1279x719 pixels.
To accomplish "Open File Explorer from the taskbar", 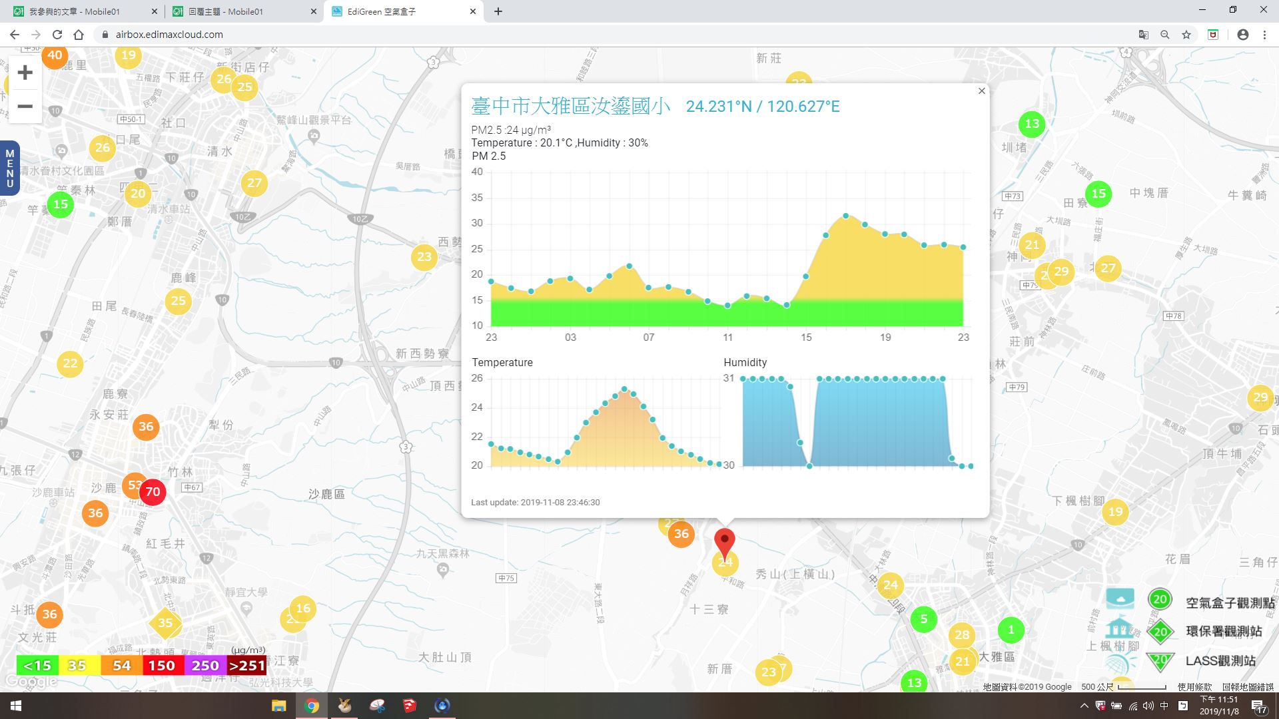I will (x=278, y=706).
